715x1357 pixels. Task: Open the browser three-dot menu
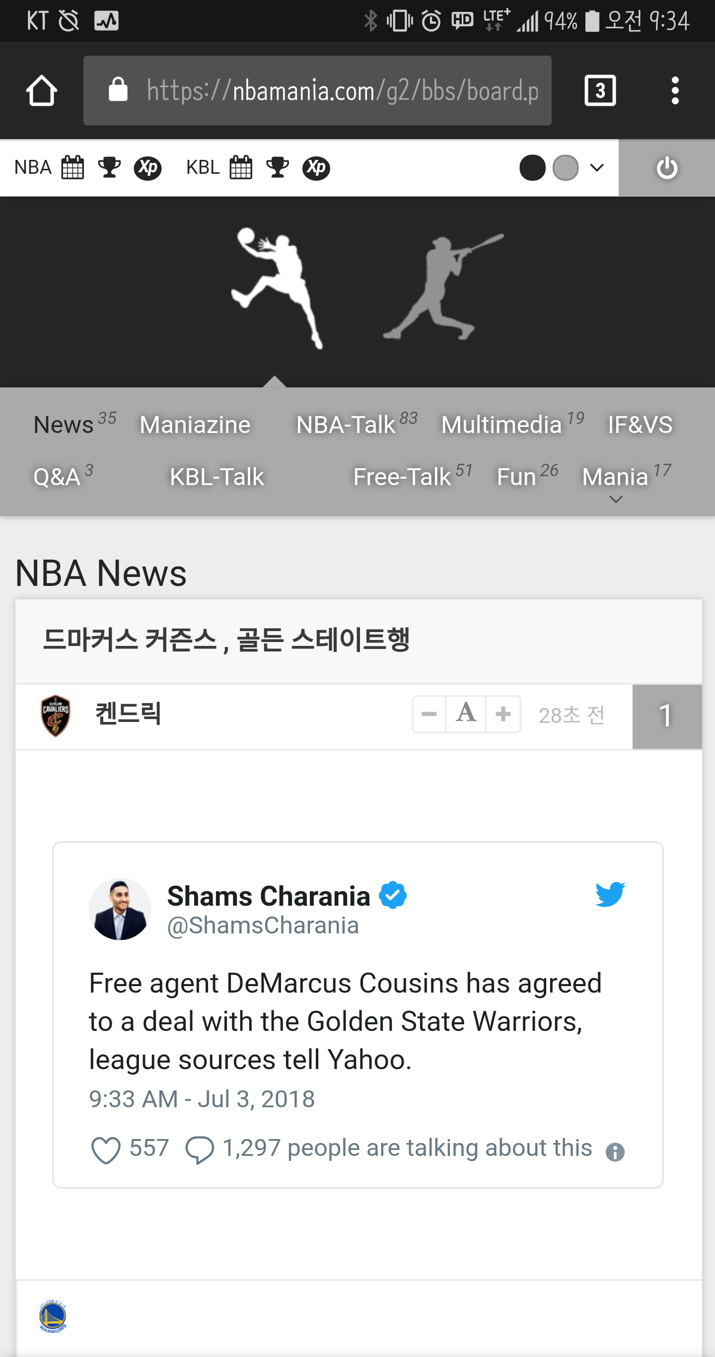(675, 90)
